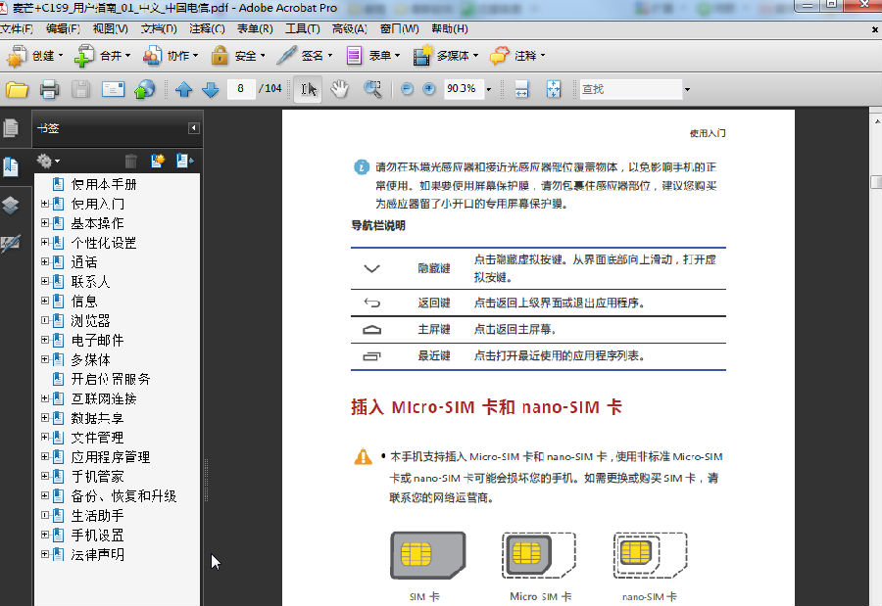Click the Zoom Out minus icon
The width and height of the screenshot is (882, 606).
tap(407, 88)
